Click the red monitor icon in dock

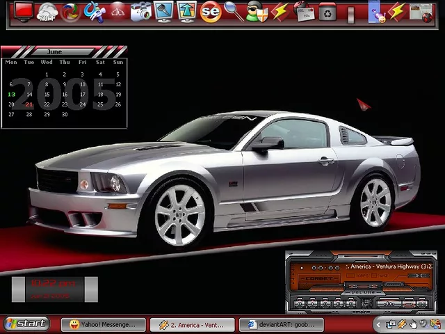tap(24, 11)
